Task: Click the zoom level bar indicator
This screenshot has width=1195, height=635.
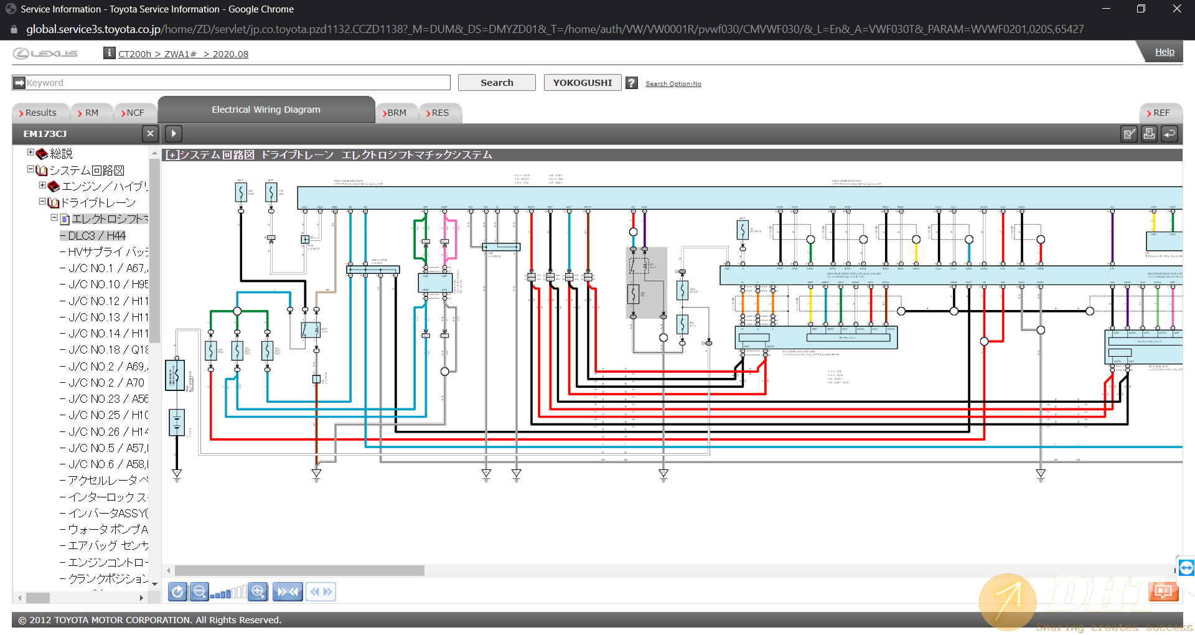Action: point(228,593)
